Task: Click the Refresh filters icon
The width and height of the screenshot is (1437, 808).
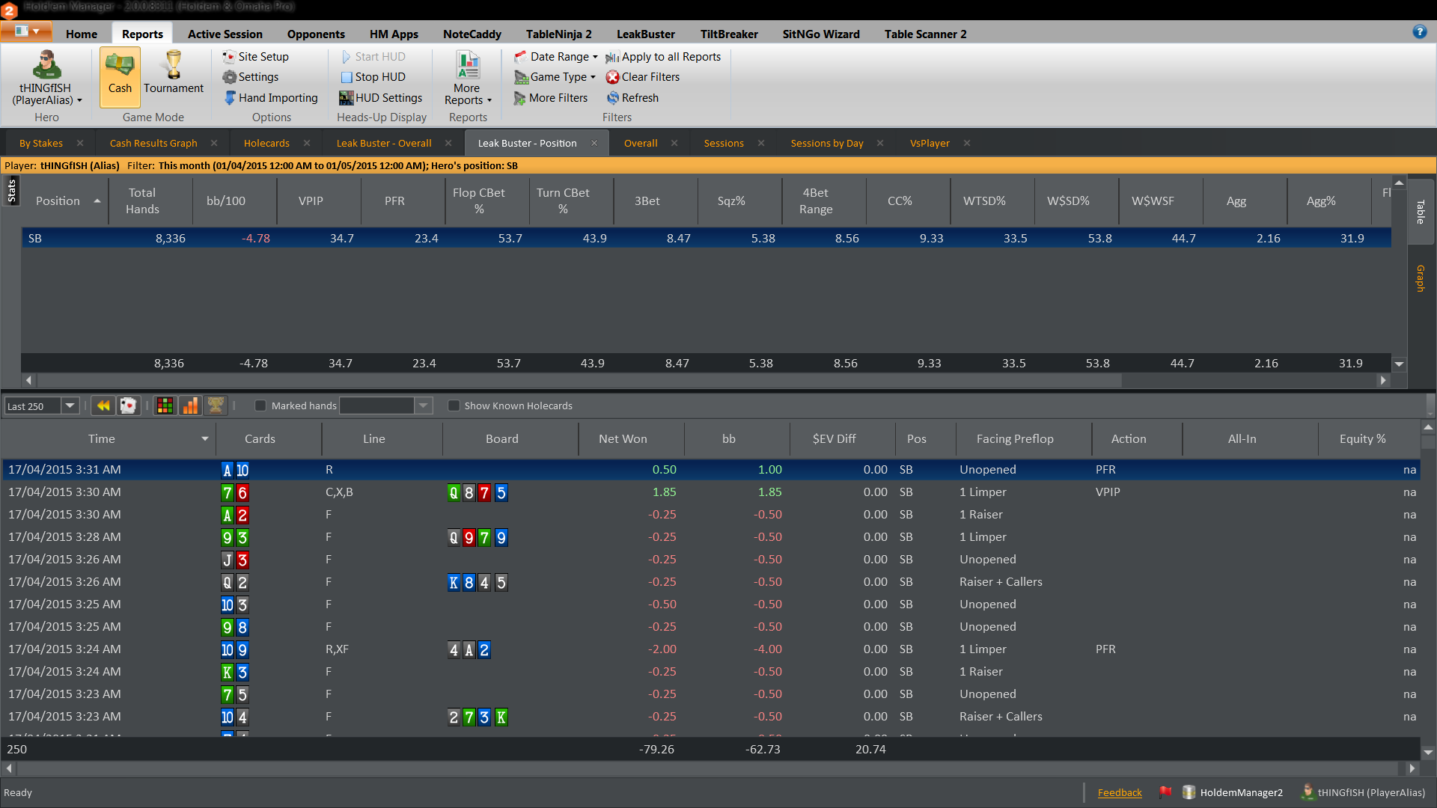Action: point(612,98)
